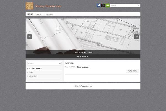Click the News tag under post date

[79, 67]
